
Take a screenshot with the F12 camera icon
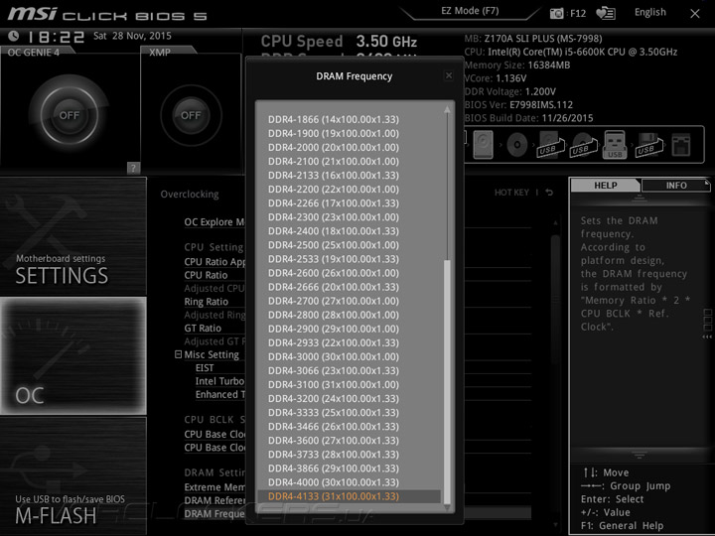[556, 13]
